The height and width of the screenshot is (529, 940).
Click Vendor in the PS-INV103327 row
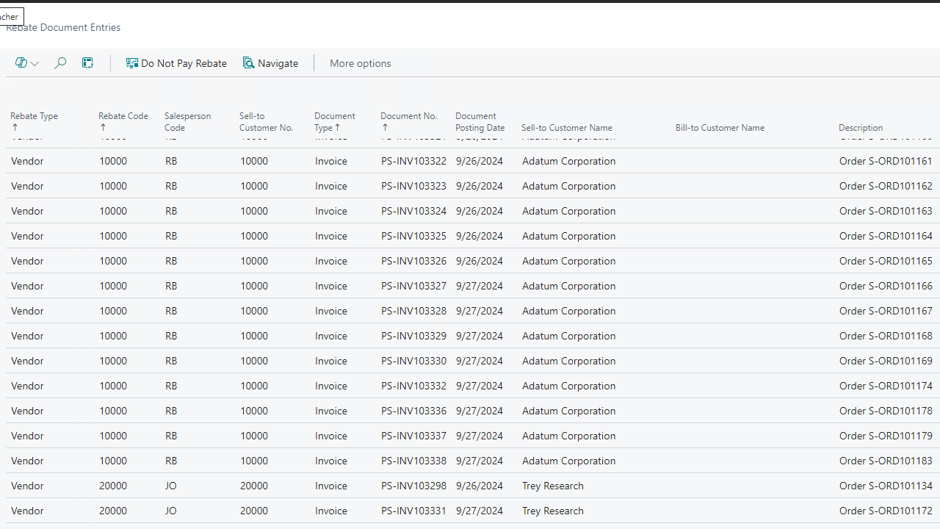point(27,286)
